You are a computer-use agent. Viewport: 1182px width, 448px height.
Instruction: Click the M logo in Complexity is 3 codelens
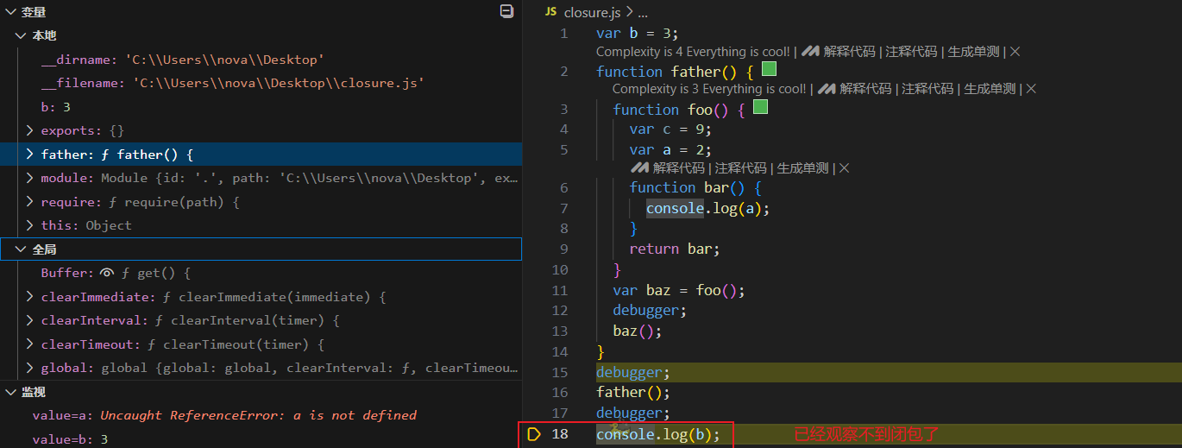[827, 89]
